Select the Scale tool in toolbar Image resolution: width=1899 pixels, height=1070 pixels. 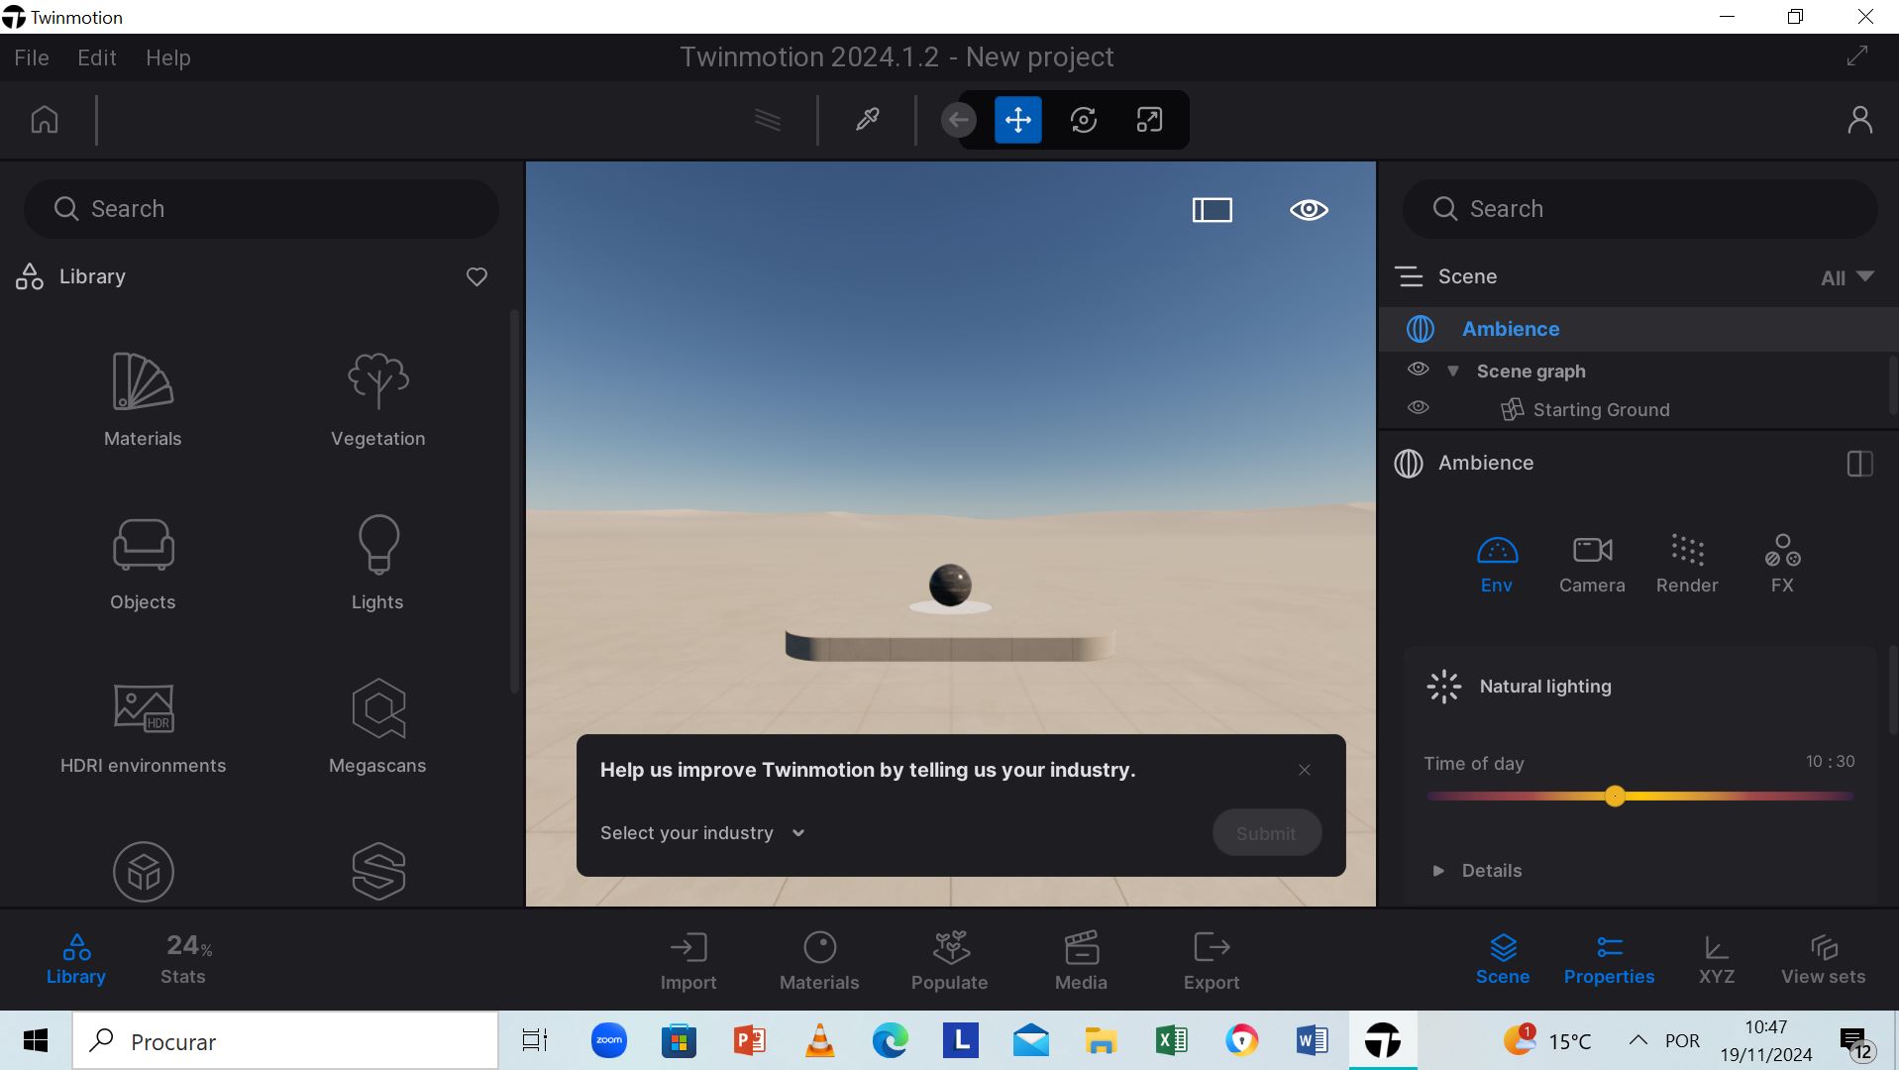pos(1149,120)
